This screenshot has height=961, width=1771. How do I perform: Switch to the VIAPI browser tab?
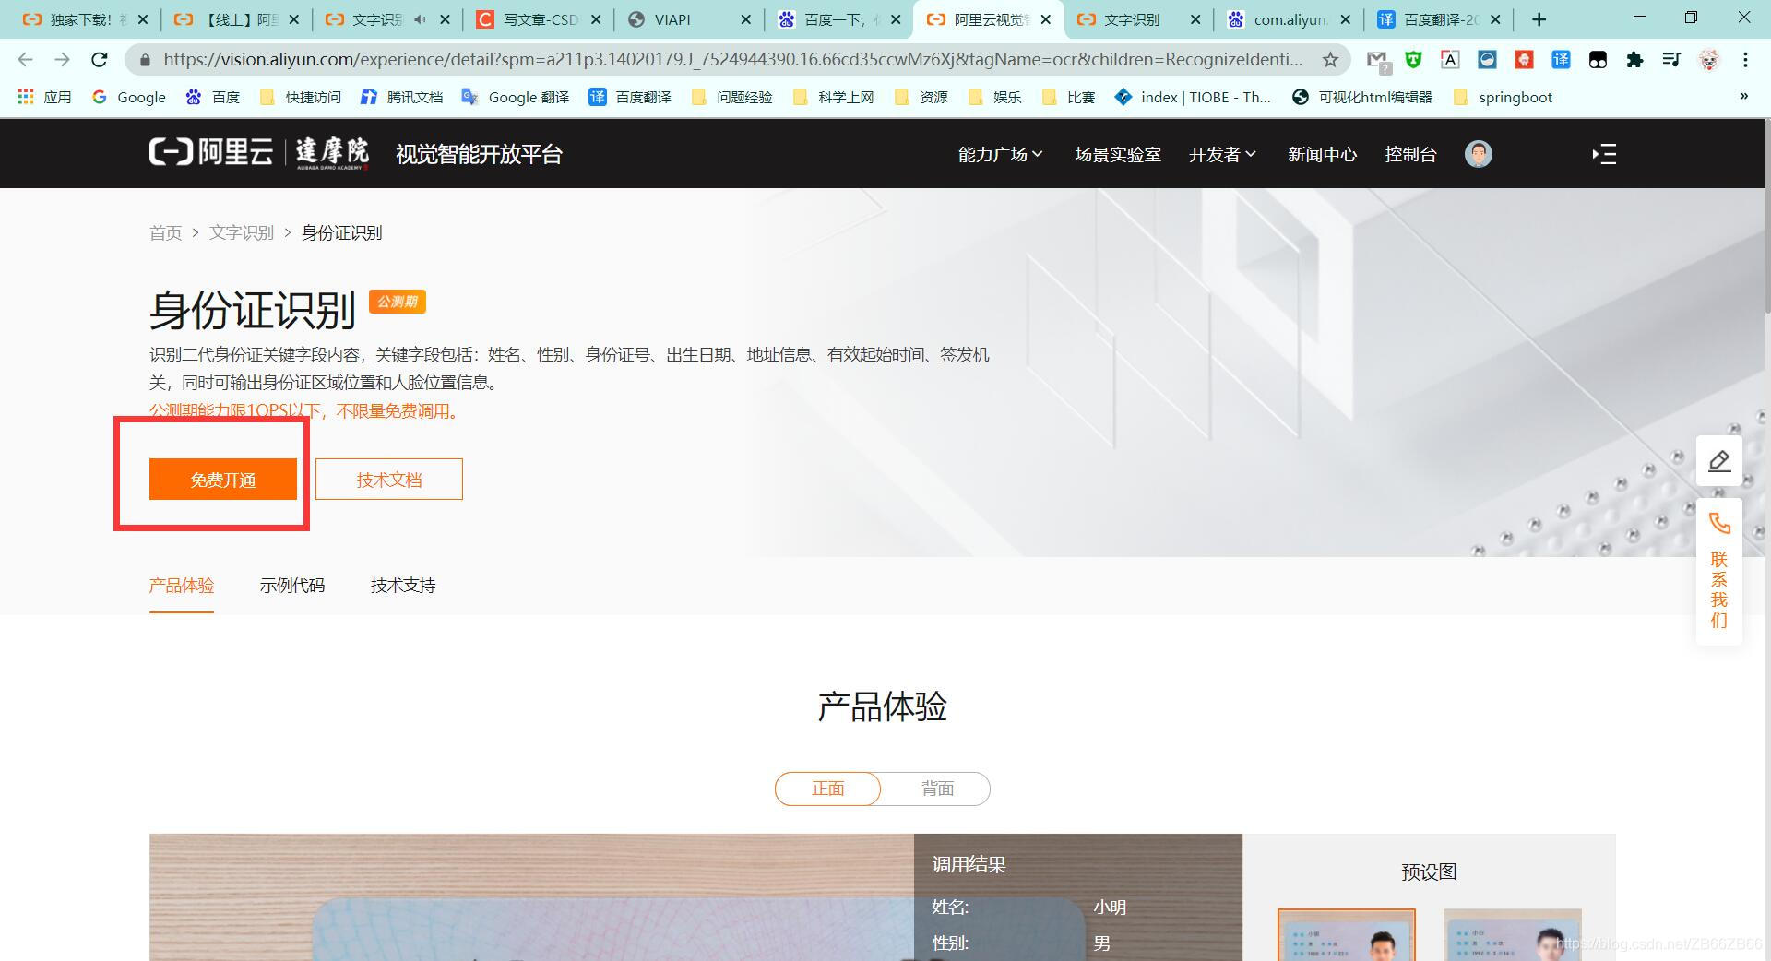click(688, 19)
